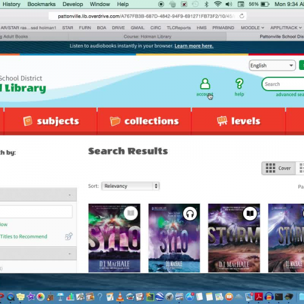304x304 pixels.
Task: Click Learn more here link
Action: [x=194, y=46]
